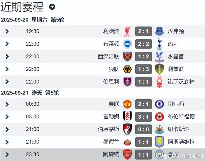Click the Manchester United crest
This screenshot has height=161, width=205.
(x=127, y=104)
